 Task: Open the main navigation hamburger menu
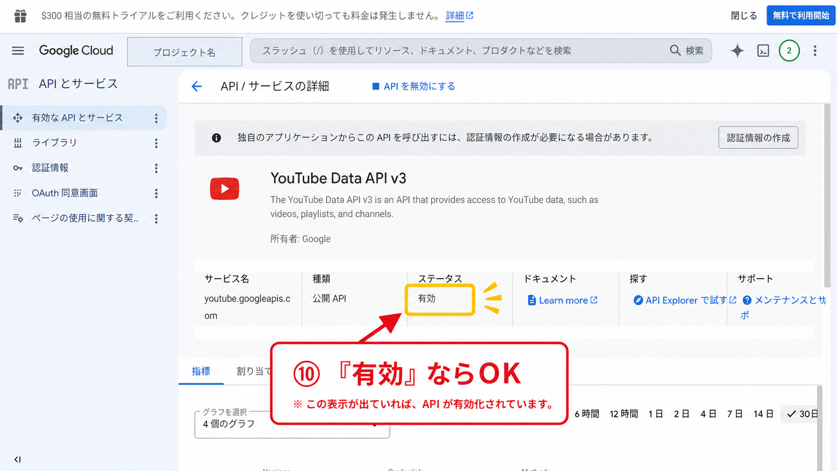point(18,51)
